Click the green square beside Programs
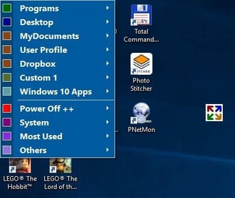This screenshot has width=235, height=198. (7, 8)
